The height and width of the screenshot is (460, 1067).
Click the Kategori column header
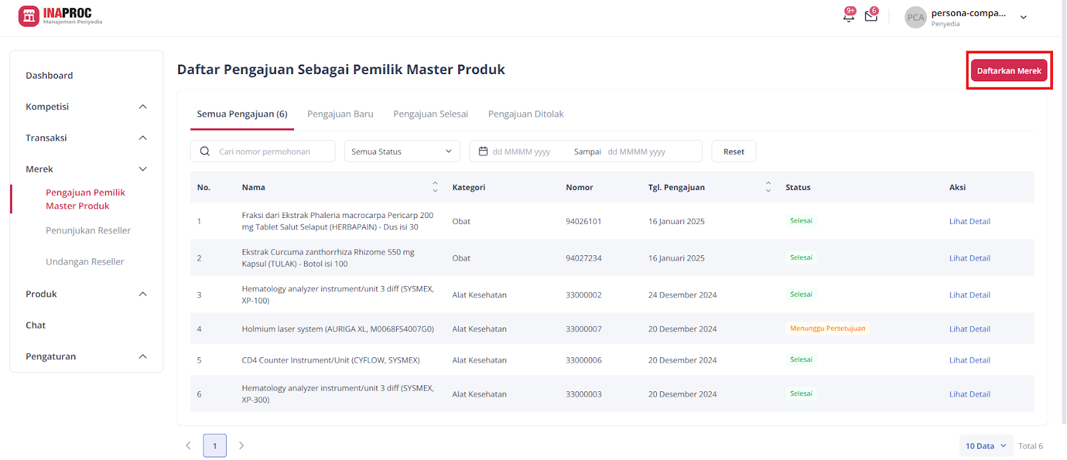(469, 187)
